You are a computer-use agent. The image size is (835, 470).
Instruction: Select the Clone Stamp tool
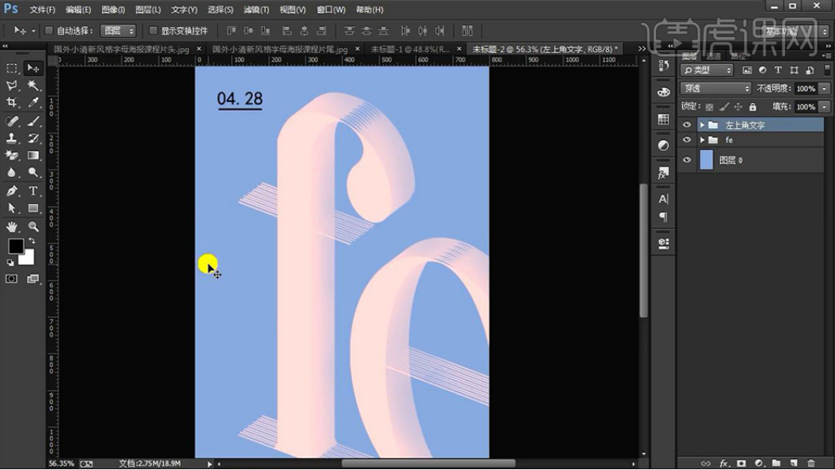(12, 138)
